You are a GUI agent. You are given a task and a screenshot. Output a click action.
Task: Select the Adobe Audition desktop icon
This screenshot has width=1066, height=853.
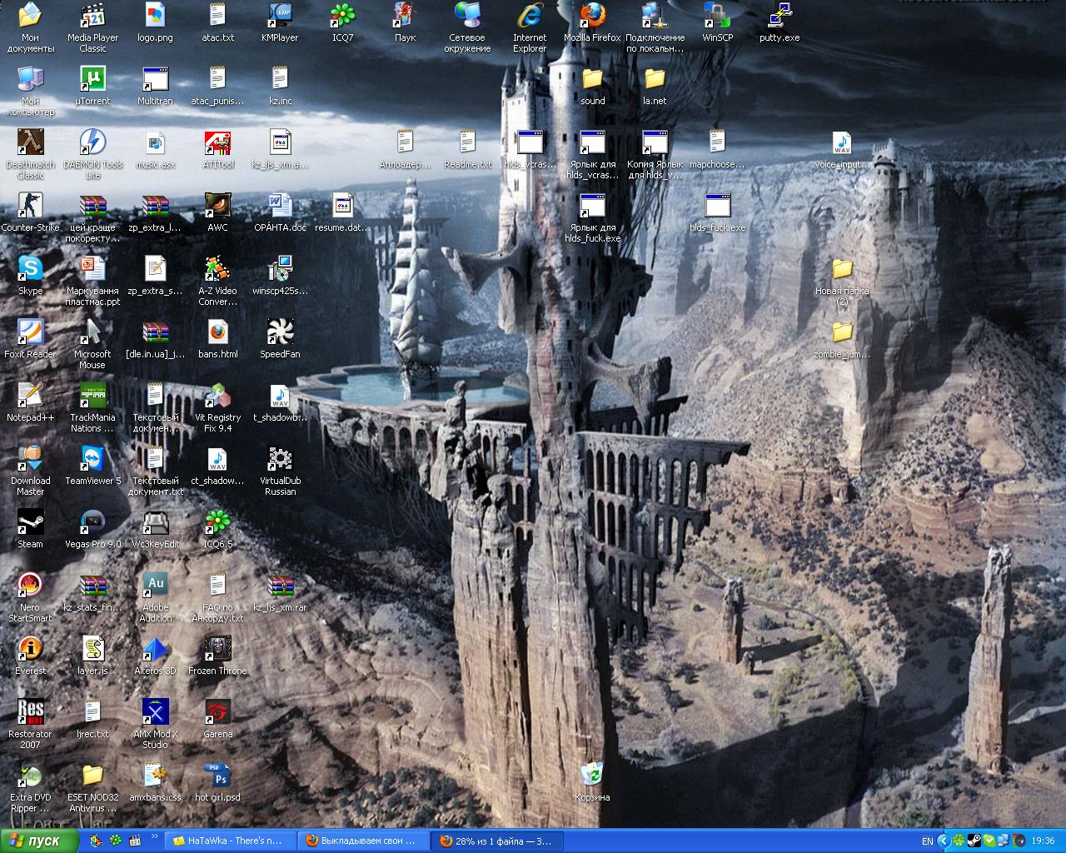pyautogui.click(x=155, y=597)
